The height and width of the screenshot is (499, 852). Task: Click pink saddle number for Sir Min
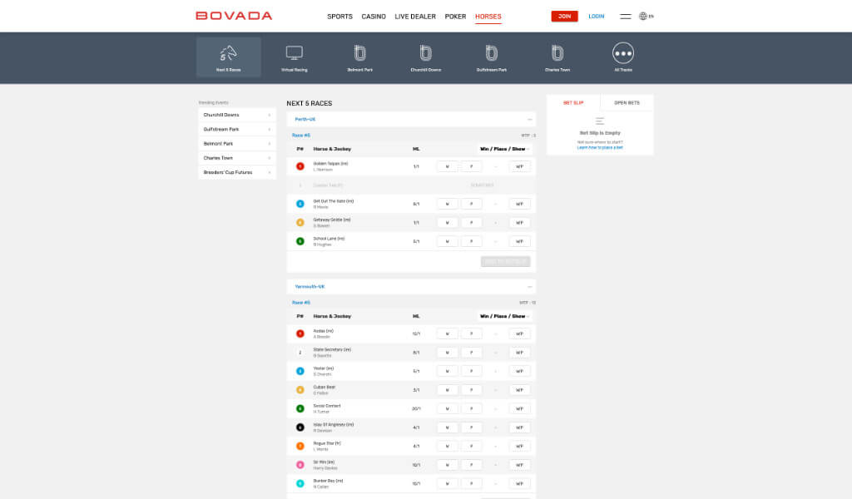[300, 465]
